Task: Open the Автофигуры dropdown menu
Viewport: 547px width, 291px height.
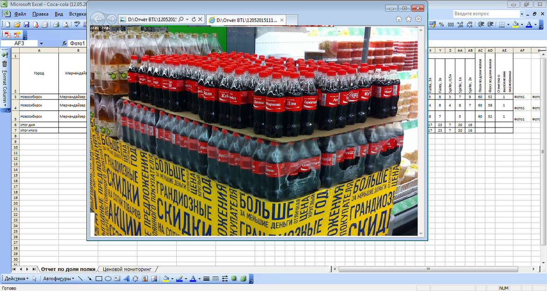Action: (58, 279)
